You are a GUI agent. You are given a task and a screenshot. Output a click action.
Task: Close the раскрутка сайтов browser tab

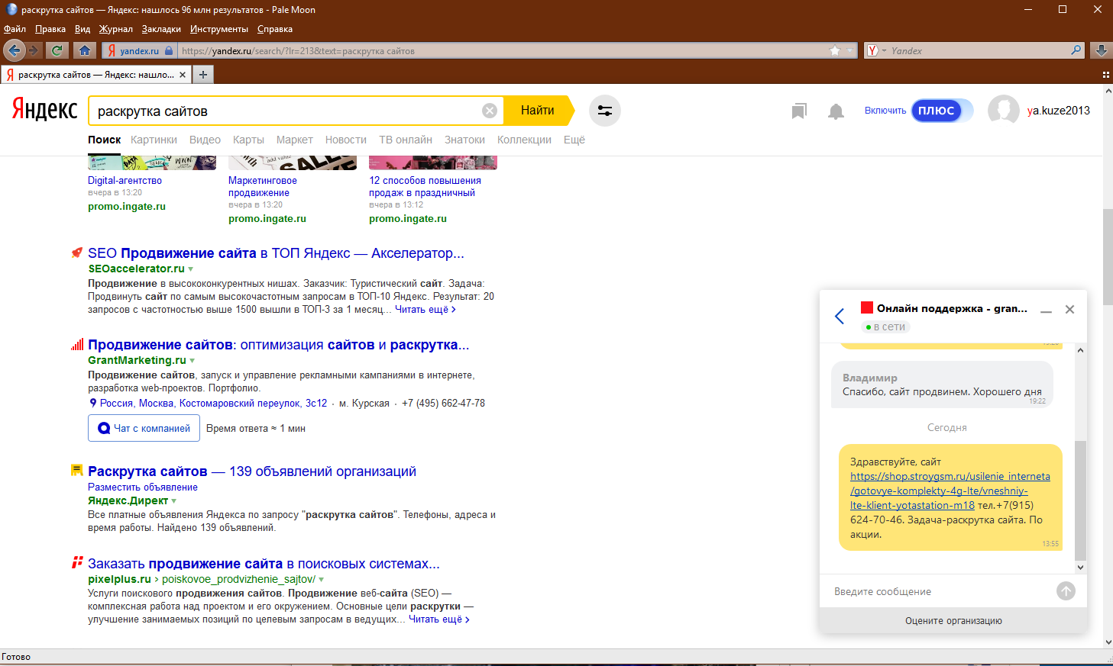pyautogui.click(x=183, y=75)
